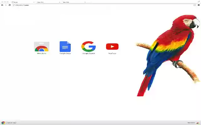Go forward using the forward arrow

(6, 5)
